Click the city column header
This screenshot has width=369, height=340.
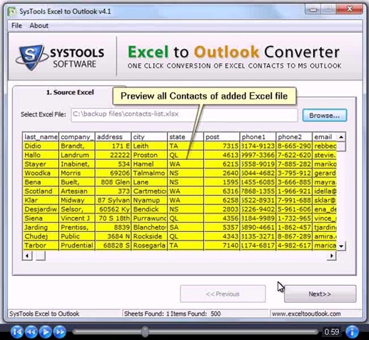tap(149, 137)
